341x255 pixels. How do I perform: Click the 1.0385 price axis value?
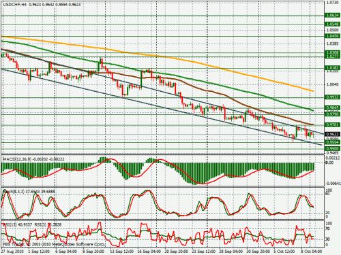(333, 43)
